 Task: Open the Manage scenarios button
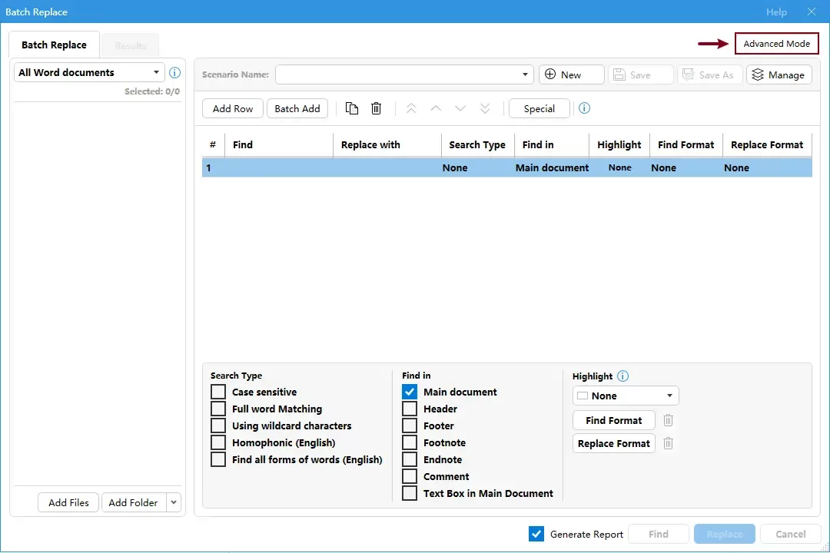779,75
